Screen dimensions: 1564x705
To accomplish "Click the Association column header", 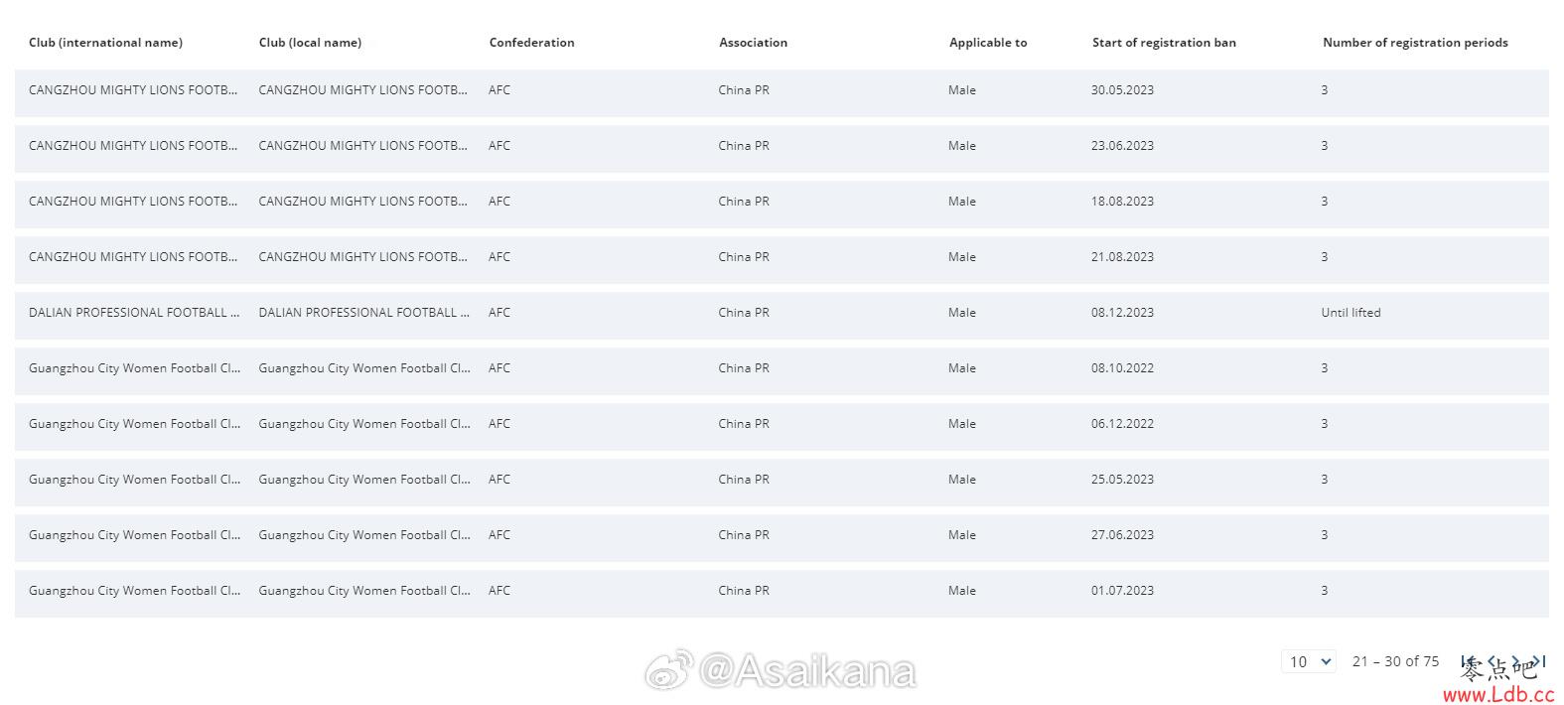I will click(753, 43).
